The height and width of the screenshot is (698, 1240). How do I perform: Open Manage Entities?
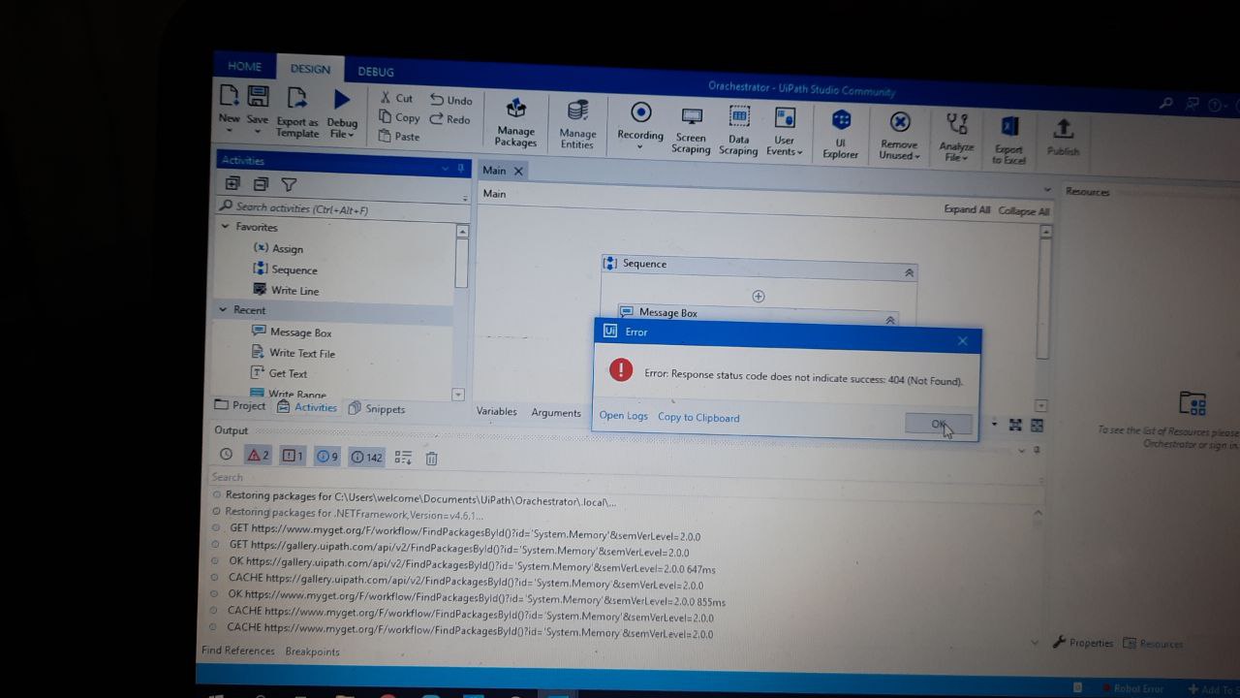577,123
